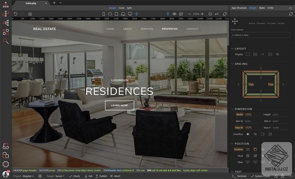Viewport: 295px width, 179px height.
Task: Collapse the SPACING section
Action: point(232,64)
